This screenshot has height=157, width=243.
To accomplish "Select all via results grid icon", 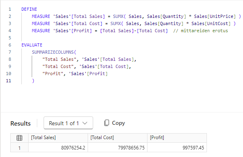I will click(19, 138).
